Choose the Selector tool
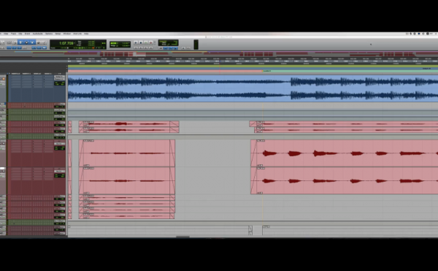Viewport: 438px width, 271px height. tap(26, 42)
